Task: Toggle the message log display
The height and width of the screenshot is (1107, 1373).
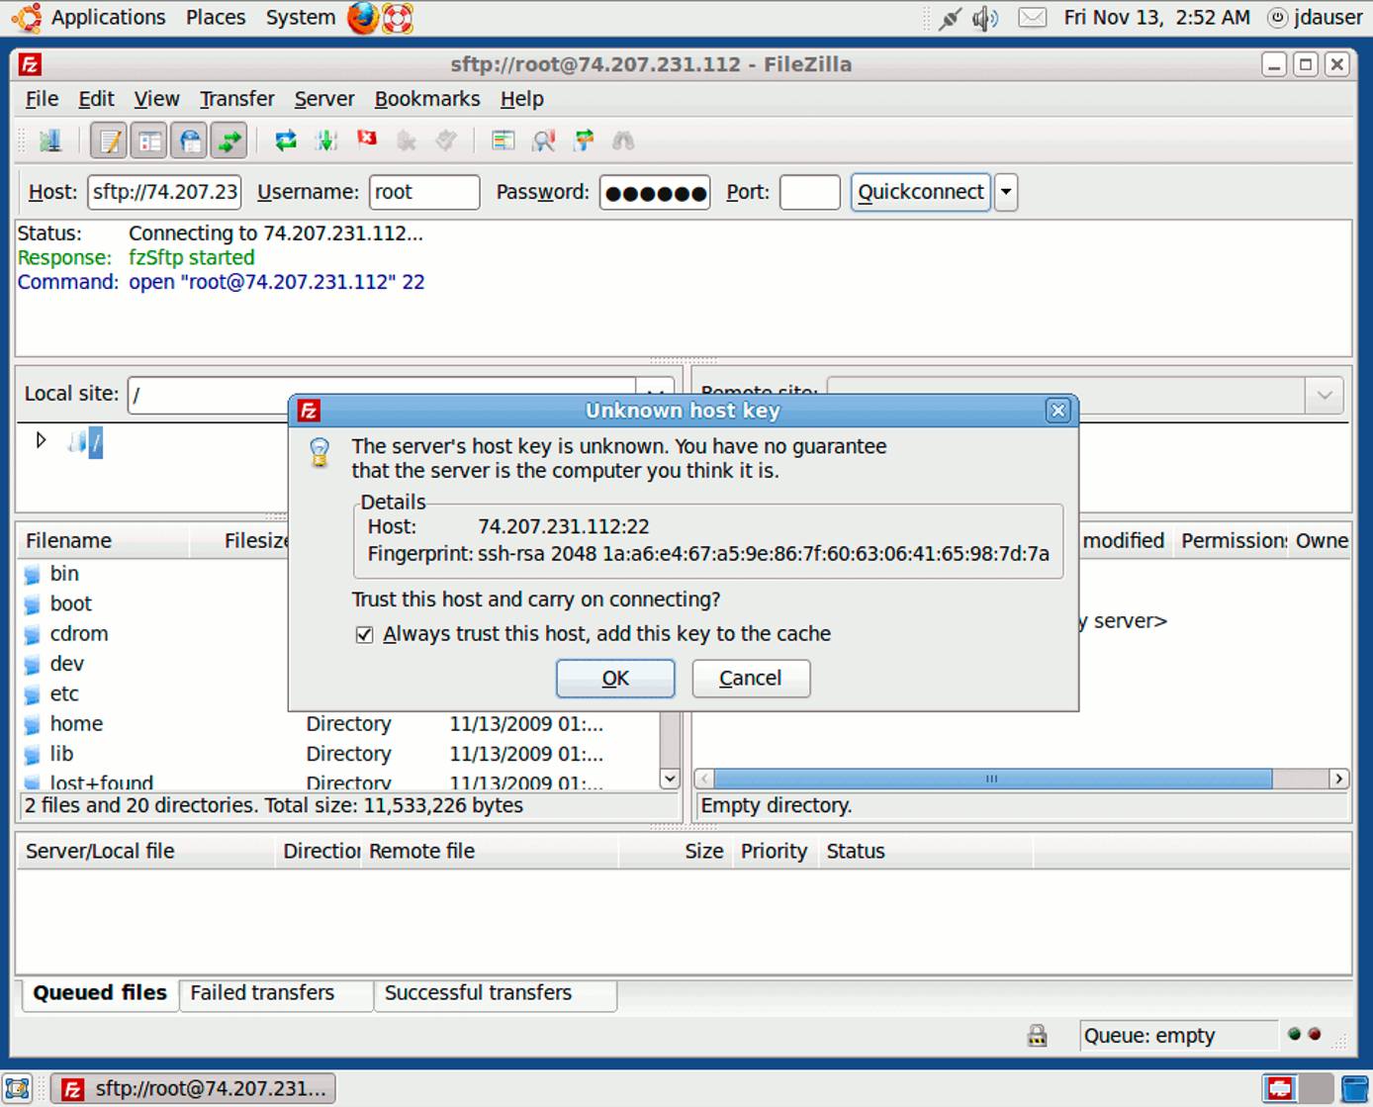Action: tap(109, 139)
